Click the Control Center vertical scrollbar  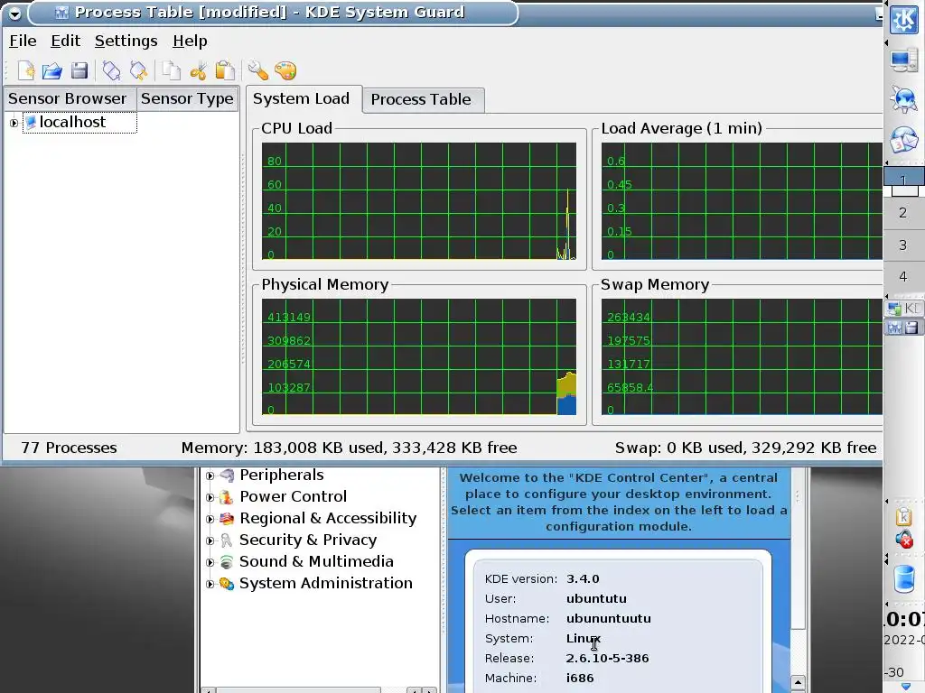pos(798,548)
